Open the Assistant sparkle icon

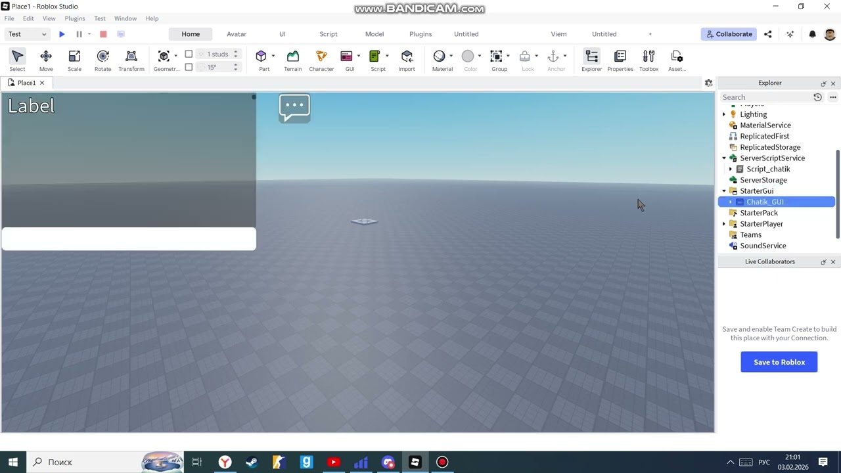click(x=790, y=34)
